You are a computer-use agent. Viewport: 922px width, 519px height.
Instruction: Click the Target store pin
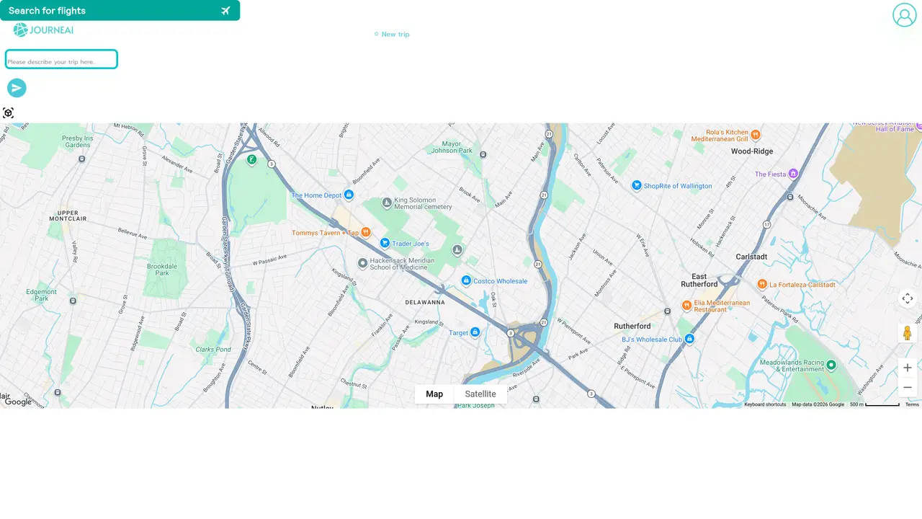pyautogui.click(x=475, y=332)
